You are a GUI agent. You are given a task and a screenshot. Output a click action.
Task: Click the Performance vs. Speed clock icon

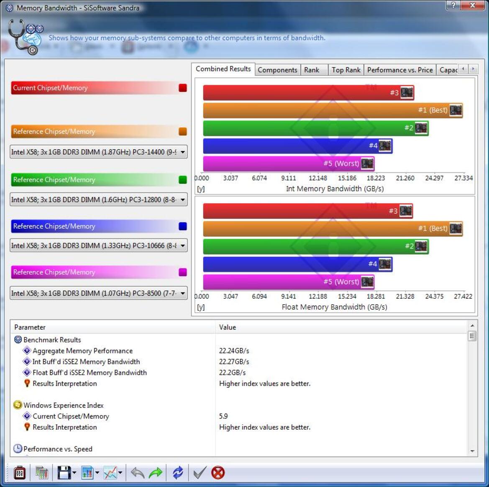(18, 449)
